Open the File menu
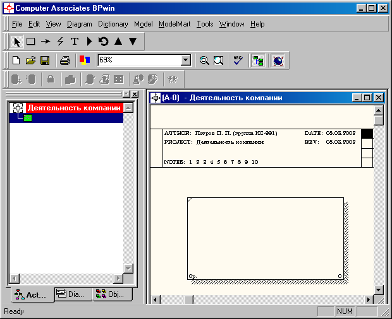The height and width of the screenshot is (319, 392). coord(17,24)
